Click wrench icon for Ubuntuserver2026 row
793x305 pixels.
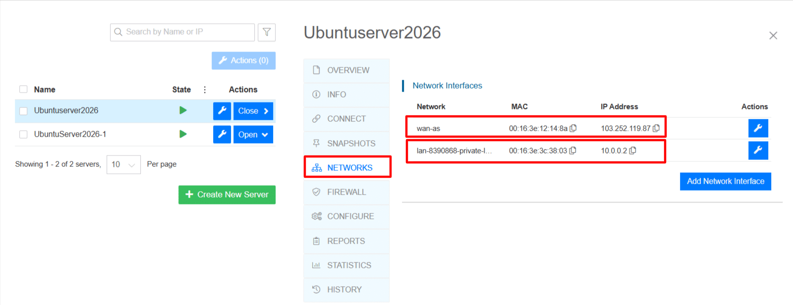(222, 111)
